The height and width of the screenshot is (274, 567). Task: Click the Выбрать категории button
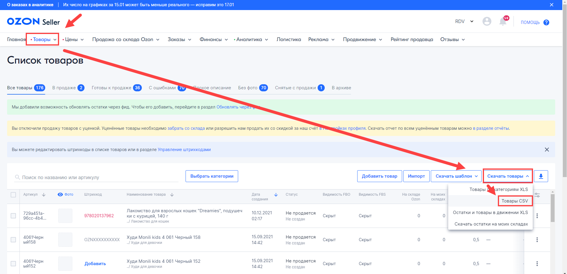[212, 176]
